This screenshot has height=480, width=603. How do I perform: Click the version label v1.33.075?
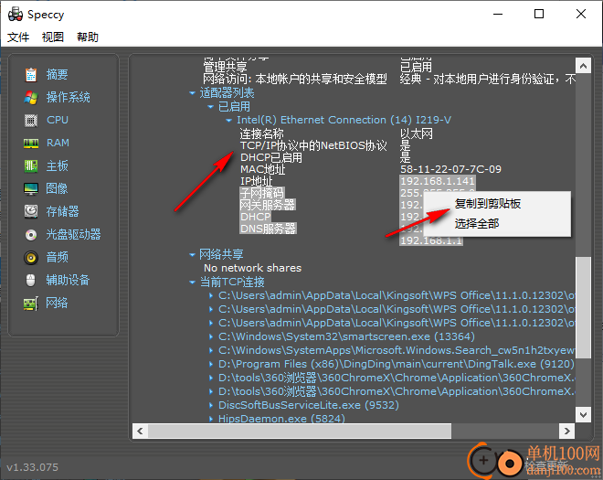[x=32, y=467]
